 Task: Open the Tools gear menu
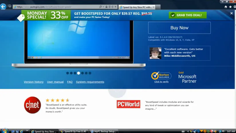(235, 7)
